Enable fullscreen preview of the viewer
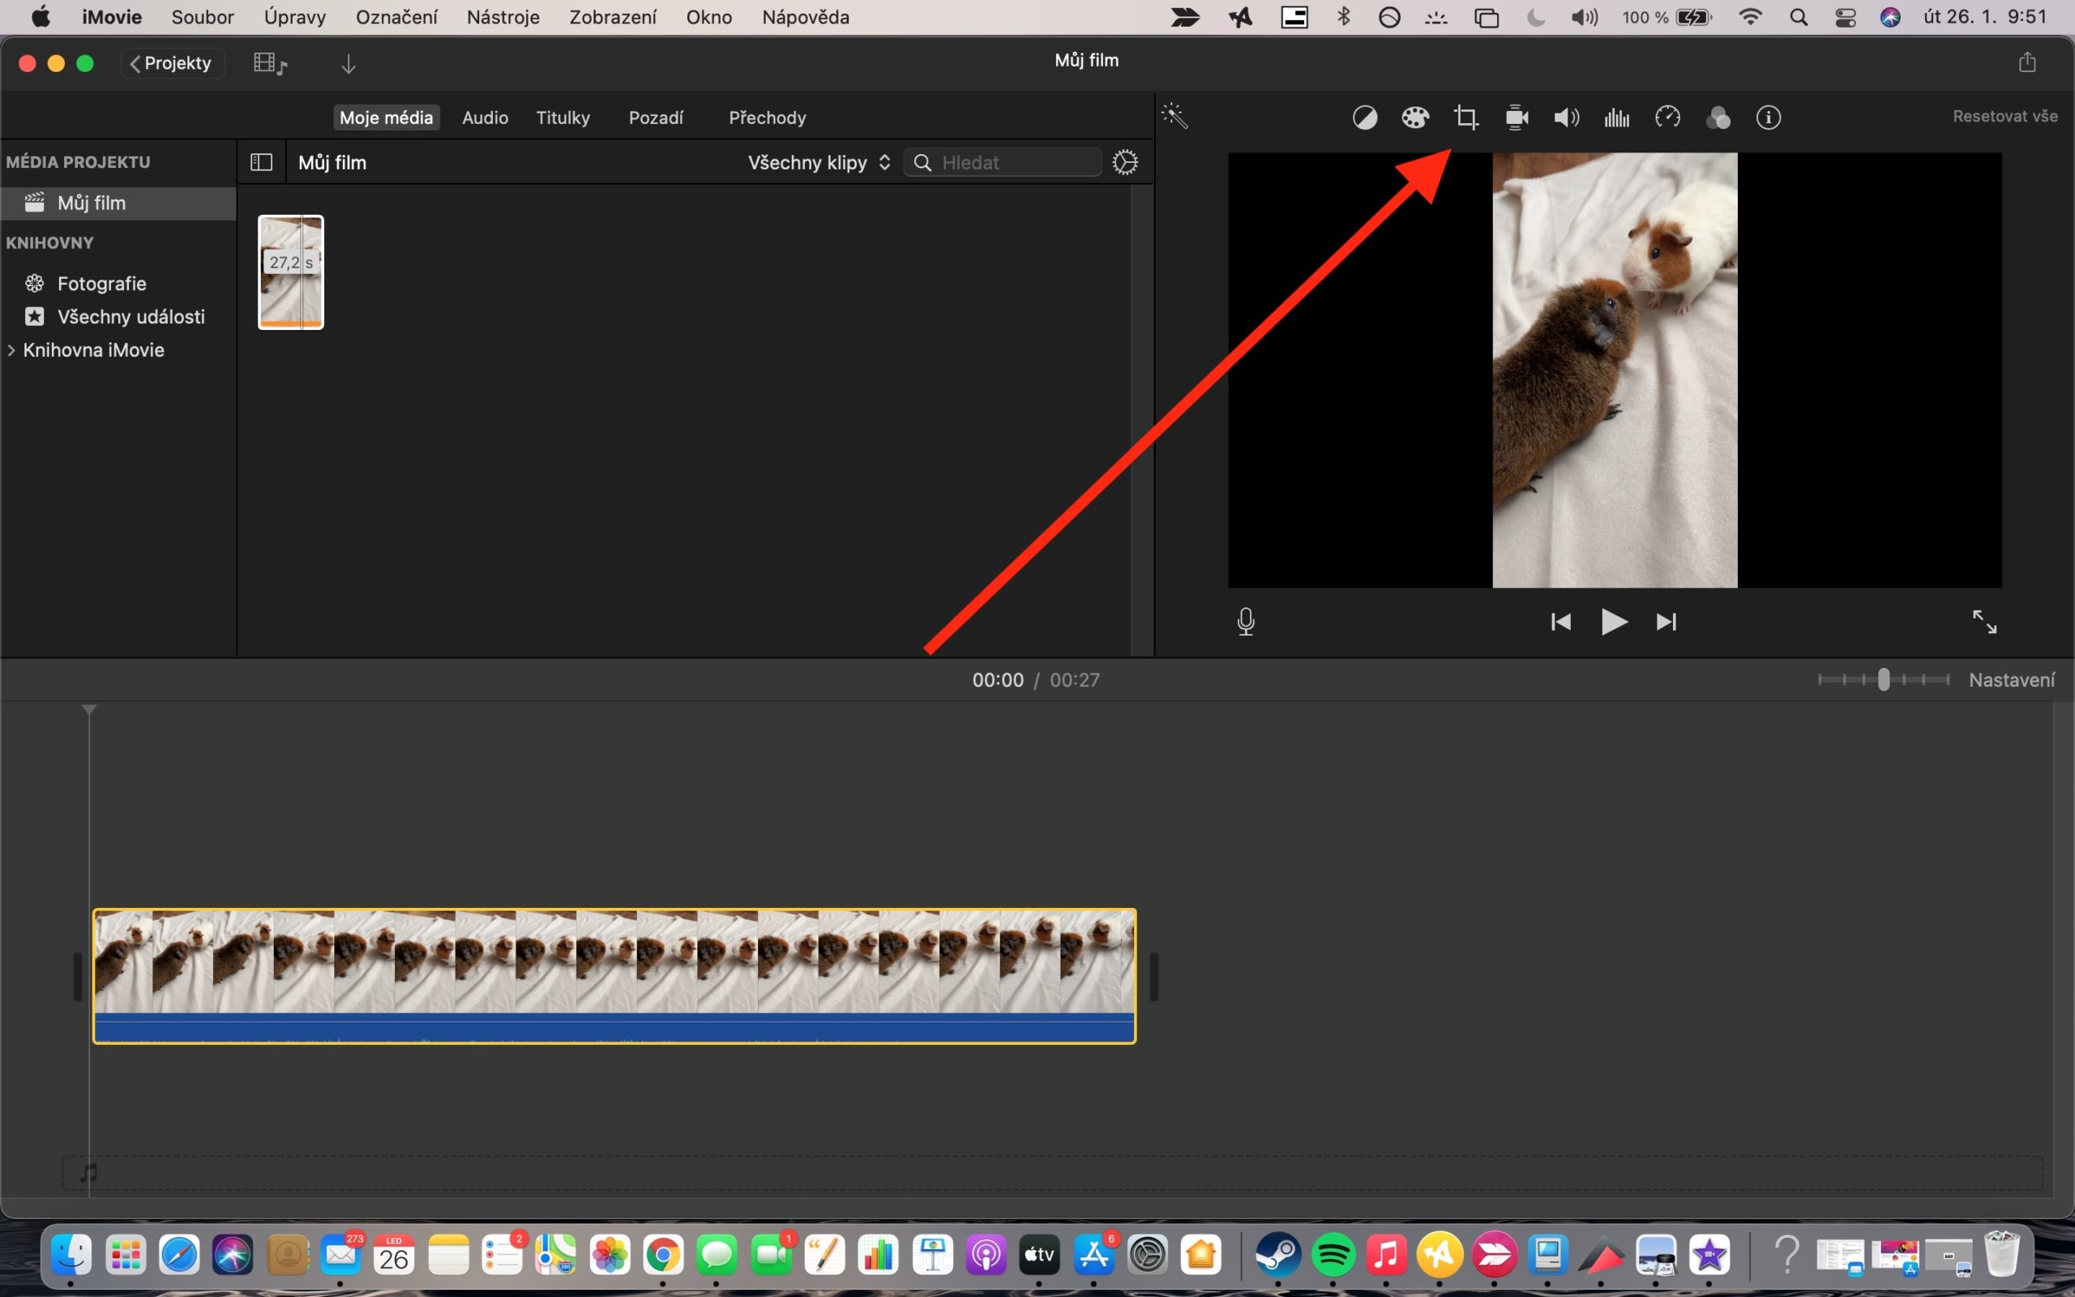Image resolution: width=2075 pixels, height=1297 pixels. tap(1985, 621)
